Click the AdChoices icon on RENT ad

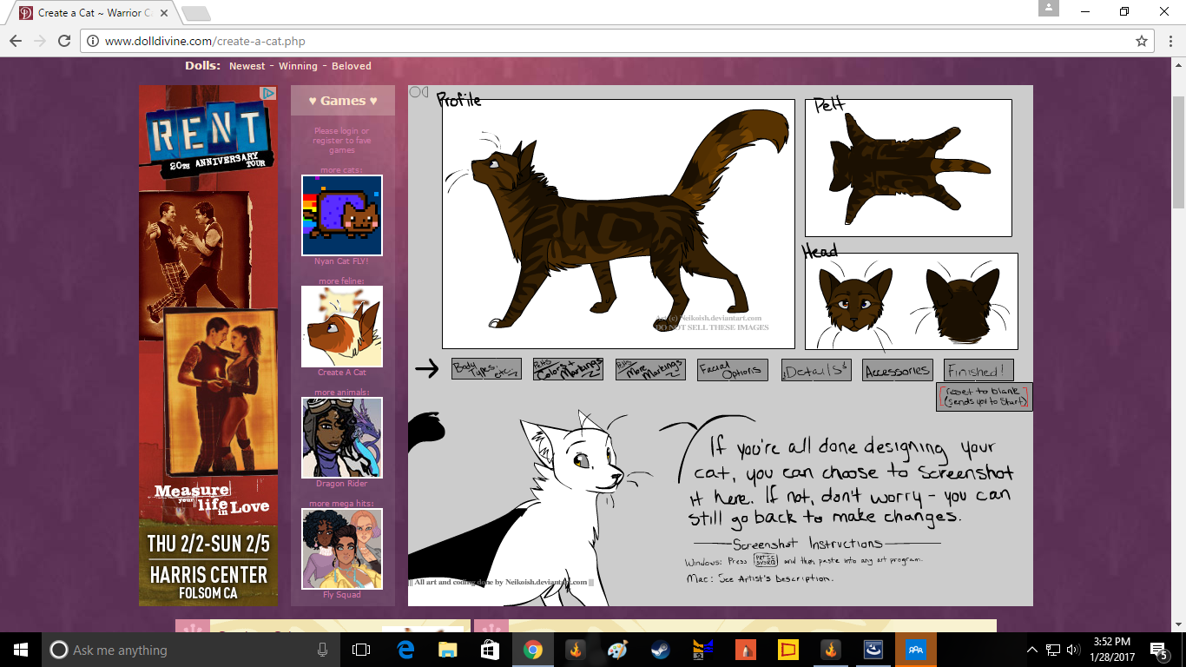tap(269, 93)
